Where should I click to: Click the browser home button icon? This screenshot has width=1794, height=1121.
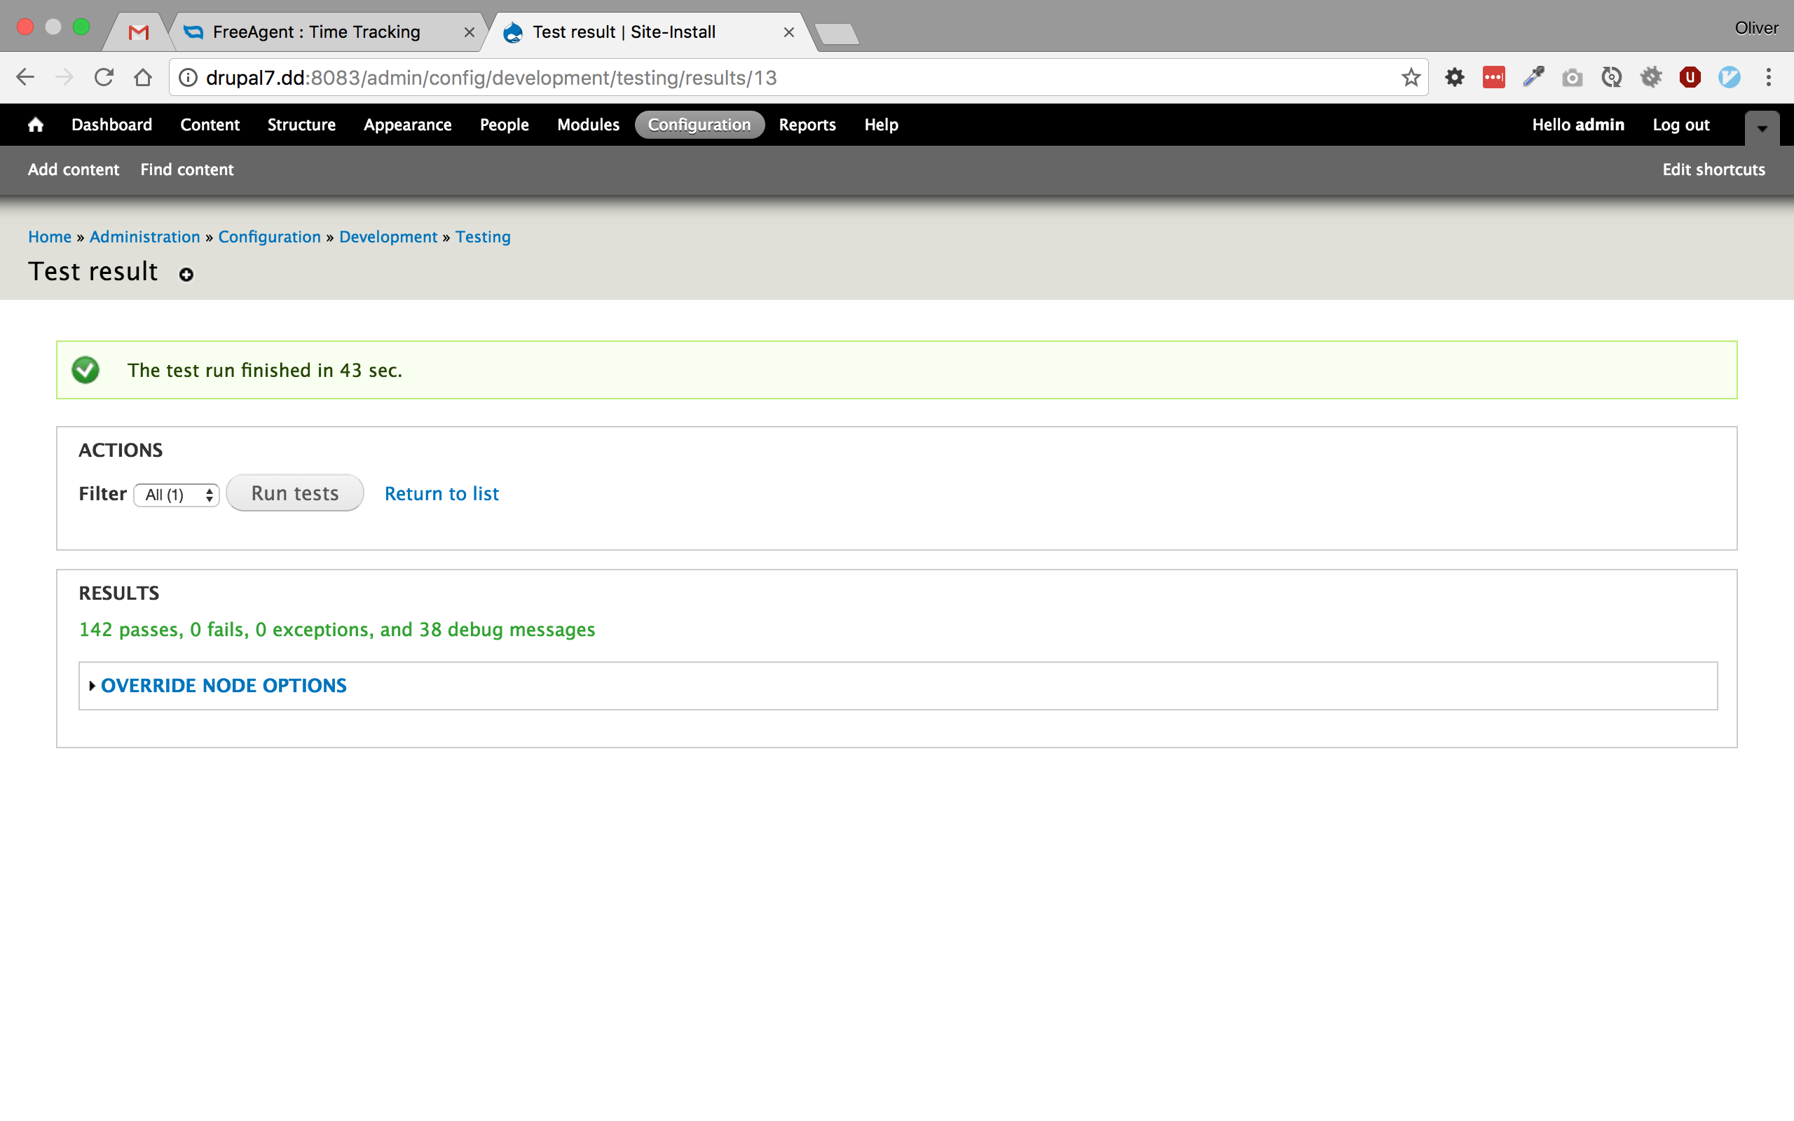coord(143,77)
